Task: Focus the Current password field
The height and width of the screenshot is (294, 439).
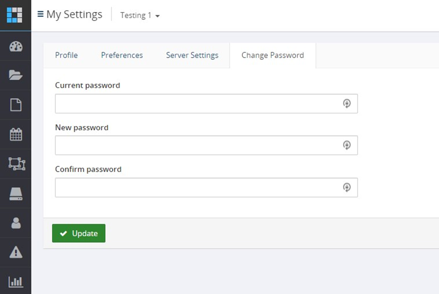Action: tap(206, 104)
